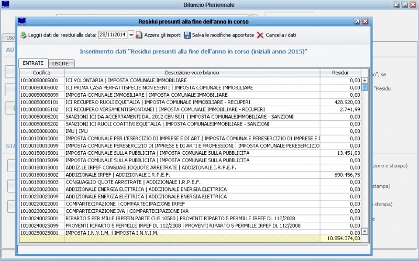Click code cell 10100100010099
419x261 pixels.
click(x=42, y=146)
